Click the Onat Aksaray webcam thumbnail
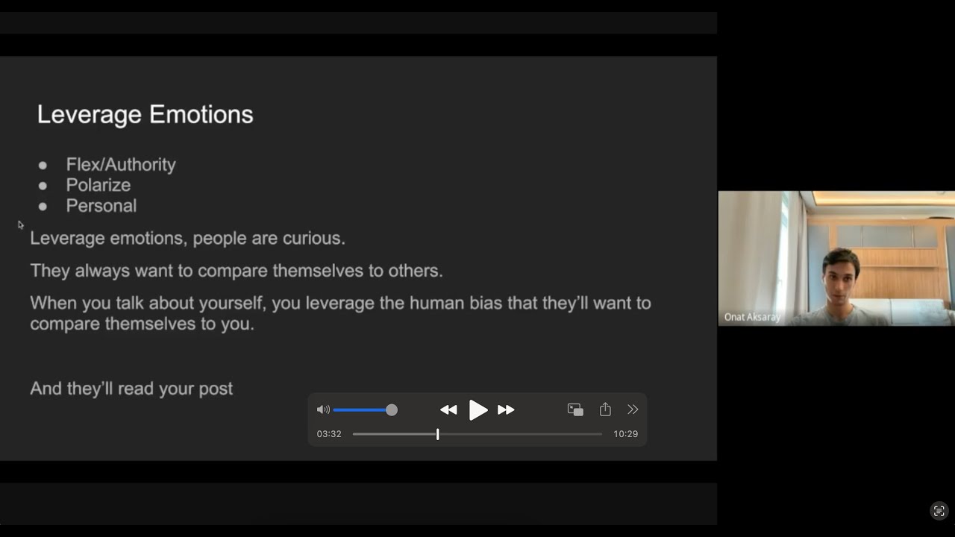 click(x=836, y=258)
